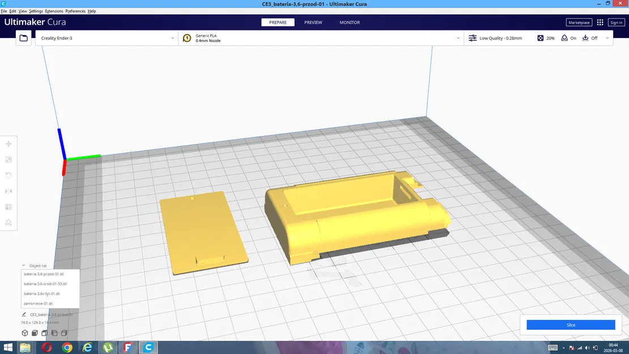629x354 pixels.
Task: Open the application switcher grid icon
Action: 600,23
